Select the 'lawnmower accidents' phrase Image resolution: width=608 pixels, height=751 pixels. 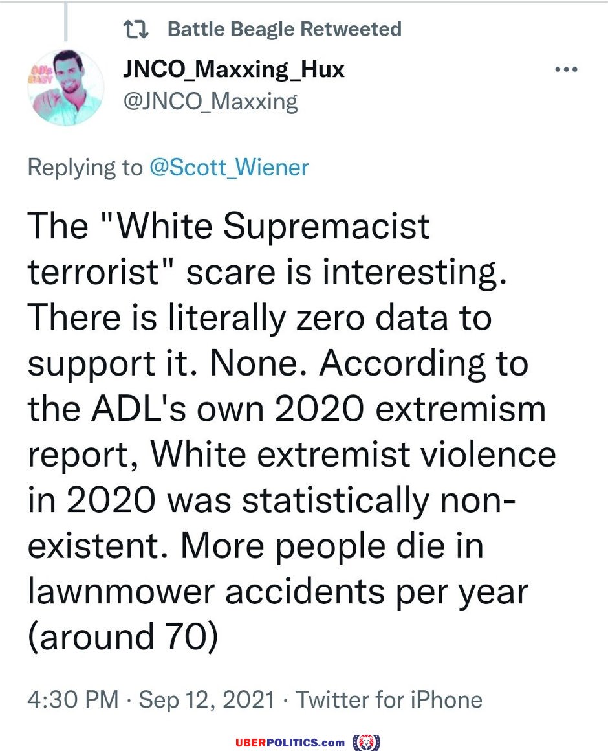206,592
